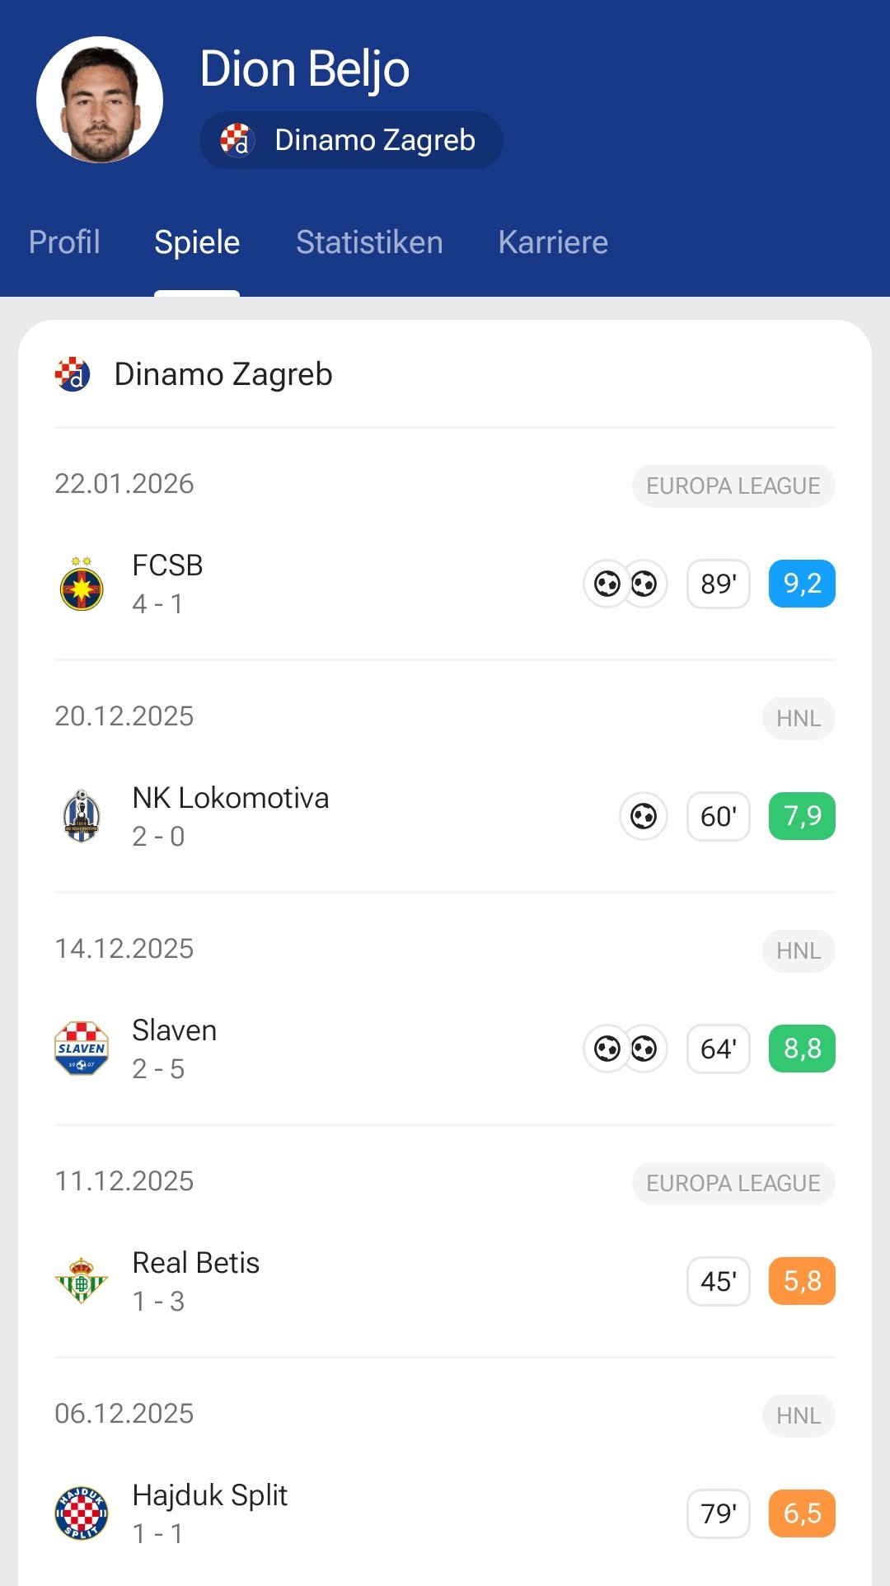Switch to the Statistiken tab
Screen dimensions: 890x1586
pyautogui.click(x=369, y=242)
